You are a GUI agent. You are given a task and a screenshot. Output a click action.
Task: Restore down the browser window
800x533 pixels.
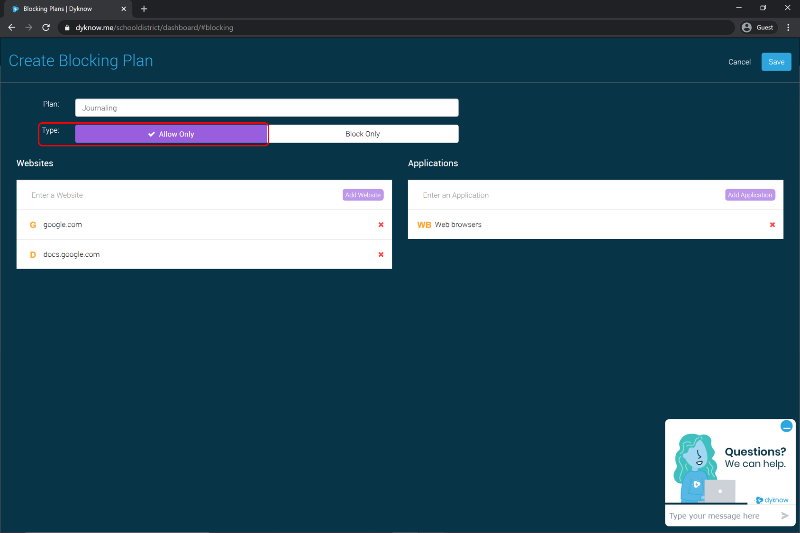[763, 8]
